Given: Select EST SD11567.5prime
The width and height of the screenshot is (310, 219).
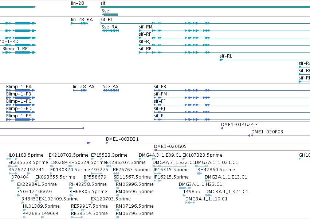Looking at the screenshot, I should pyautogui.click(x=132, y=177).
